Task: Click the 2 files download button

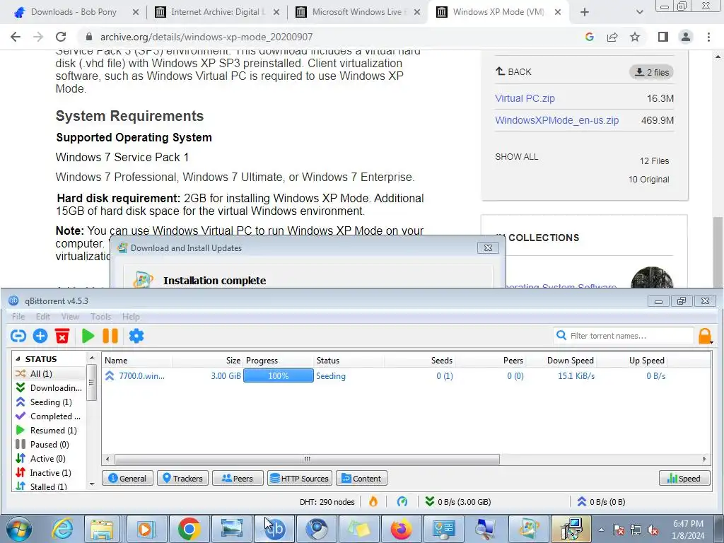Action: coord(651,72)
